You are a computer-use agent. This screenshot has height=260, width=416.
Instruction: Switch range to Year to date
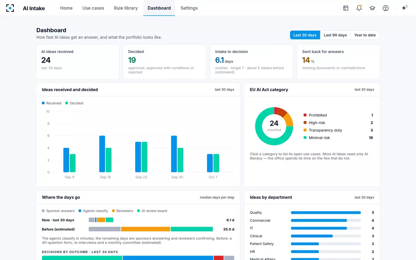point(365,35)
